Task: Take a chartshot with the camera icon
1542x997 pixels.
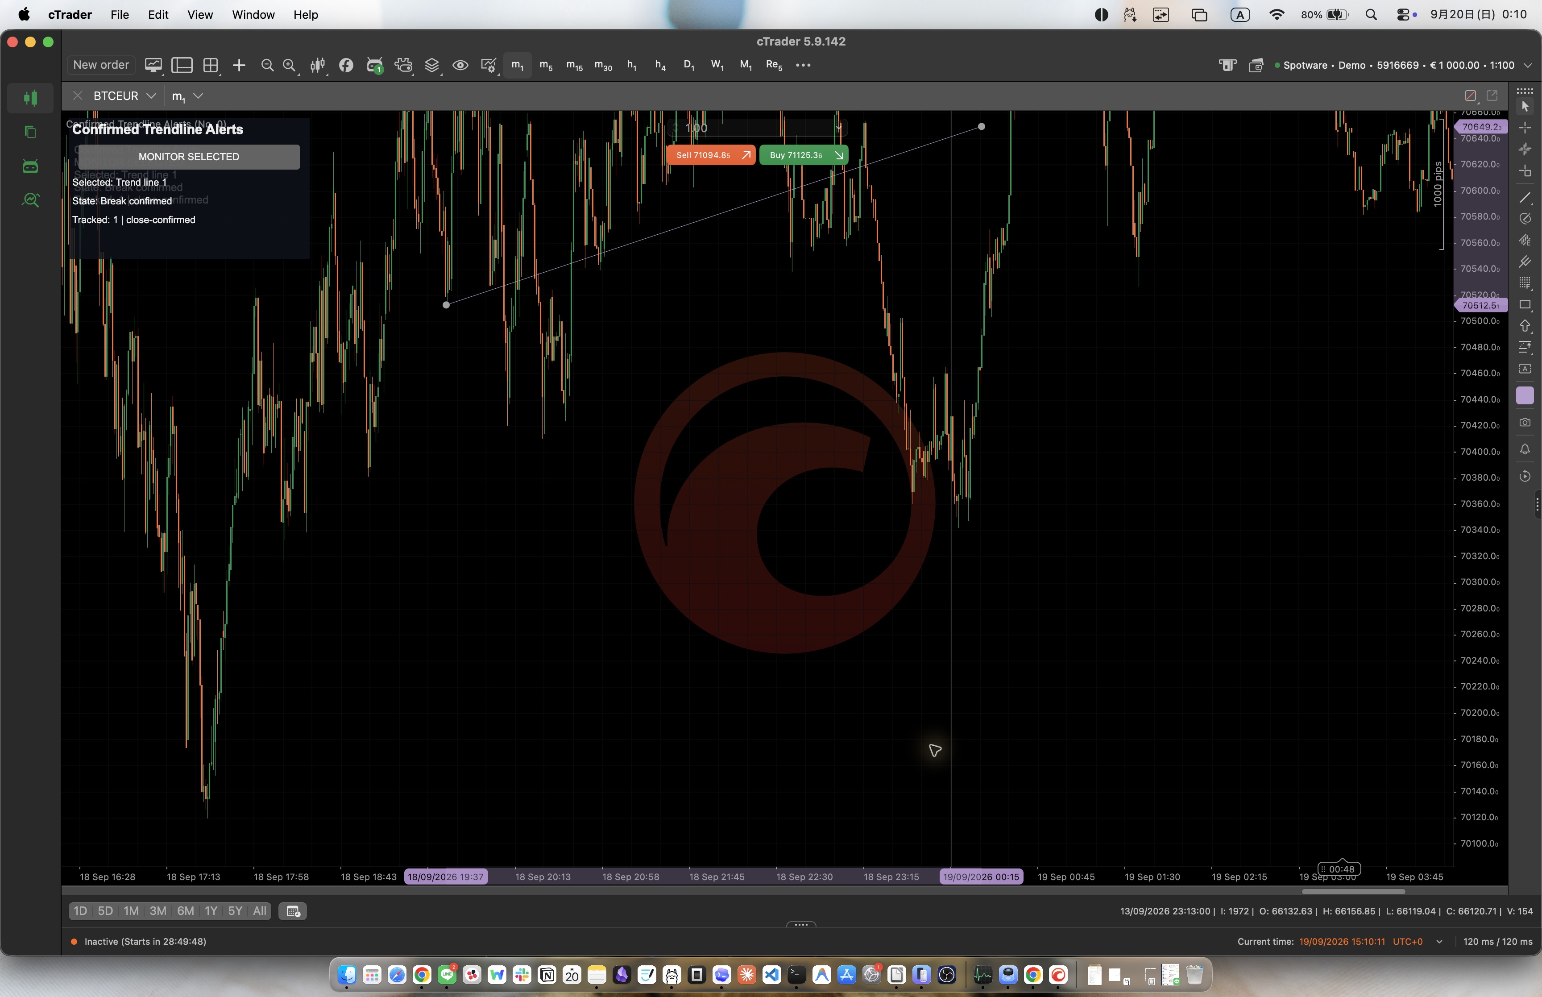Action: (1525, 422)
